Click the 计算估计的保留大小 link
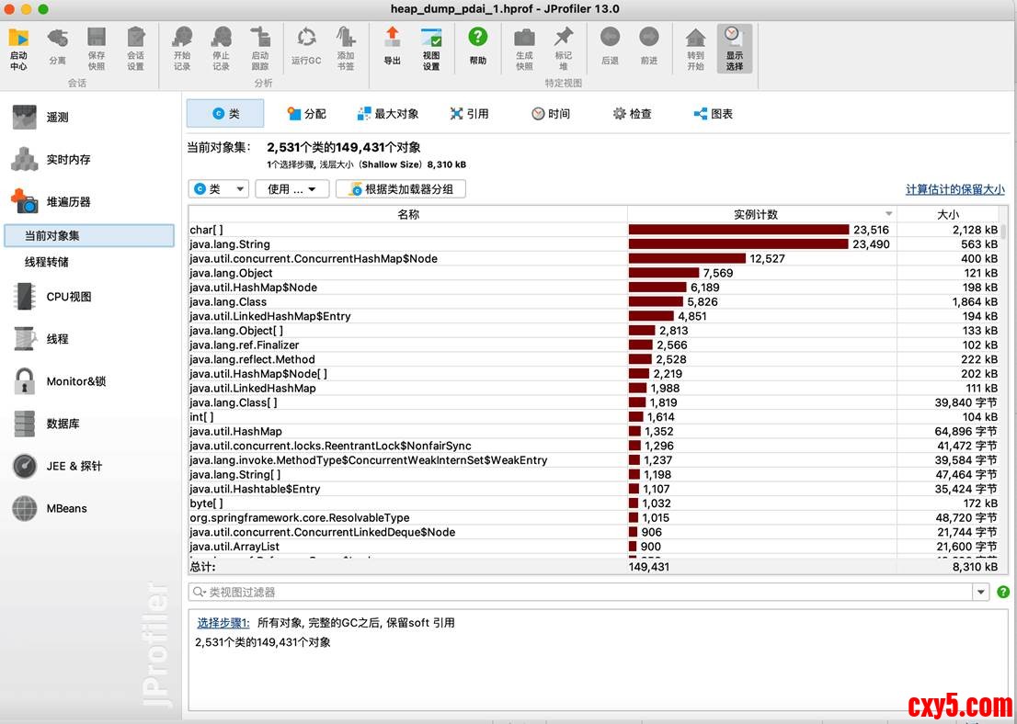1017x724 pixels. point(954,189)
